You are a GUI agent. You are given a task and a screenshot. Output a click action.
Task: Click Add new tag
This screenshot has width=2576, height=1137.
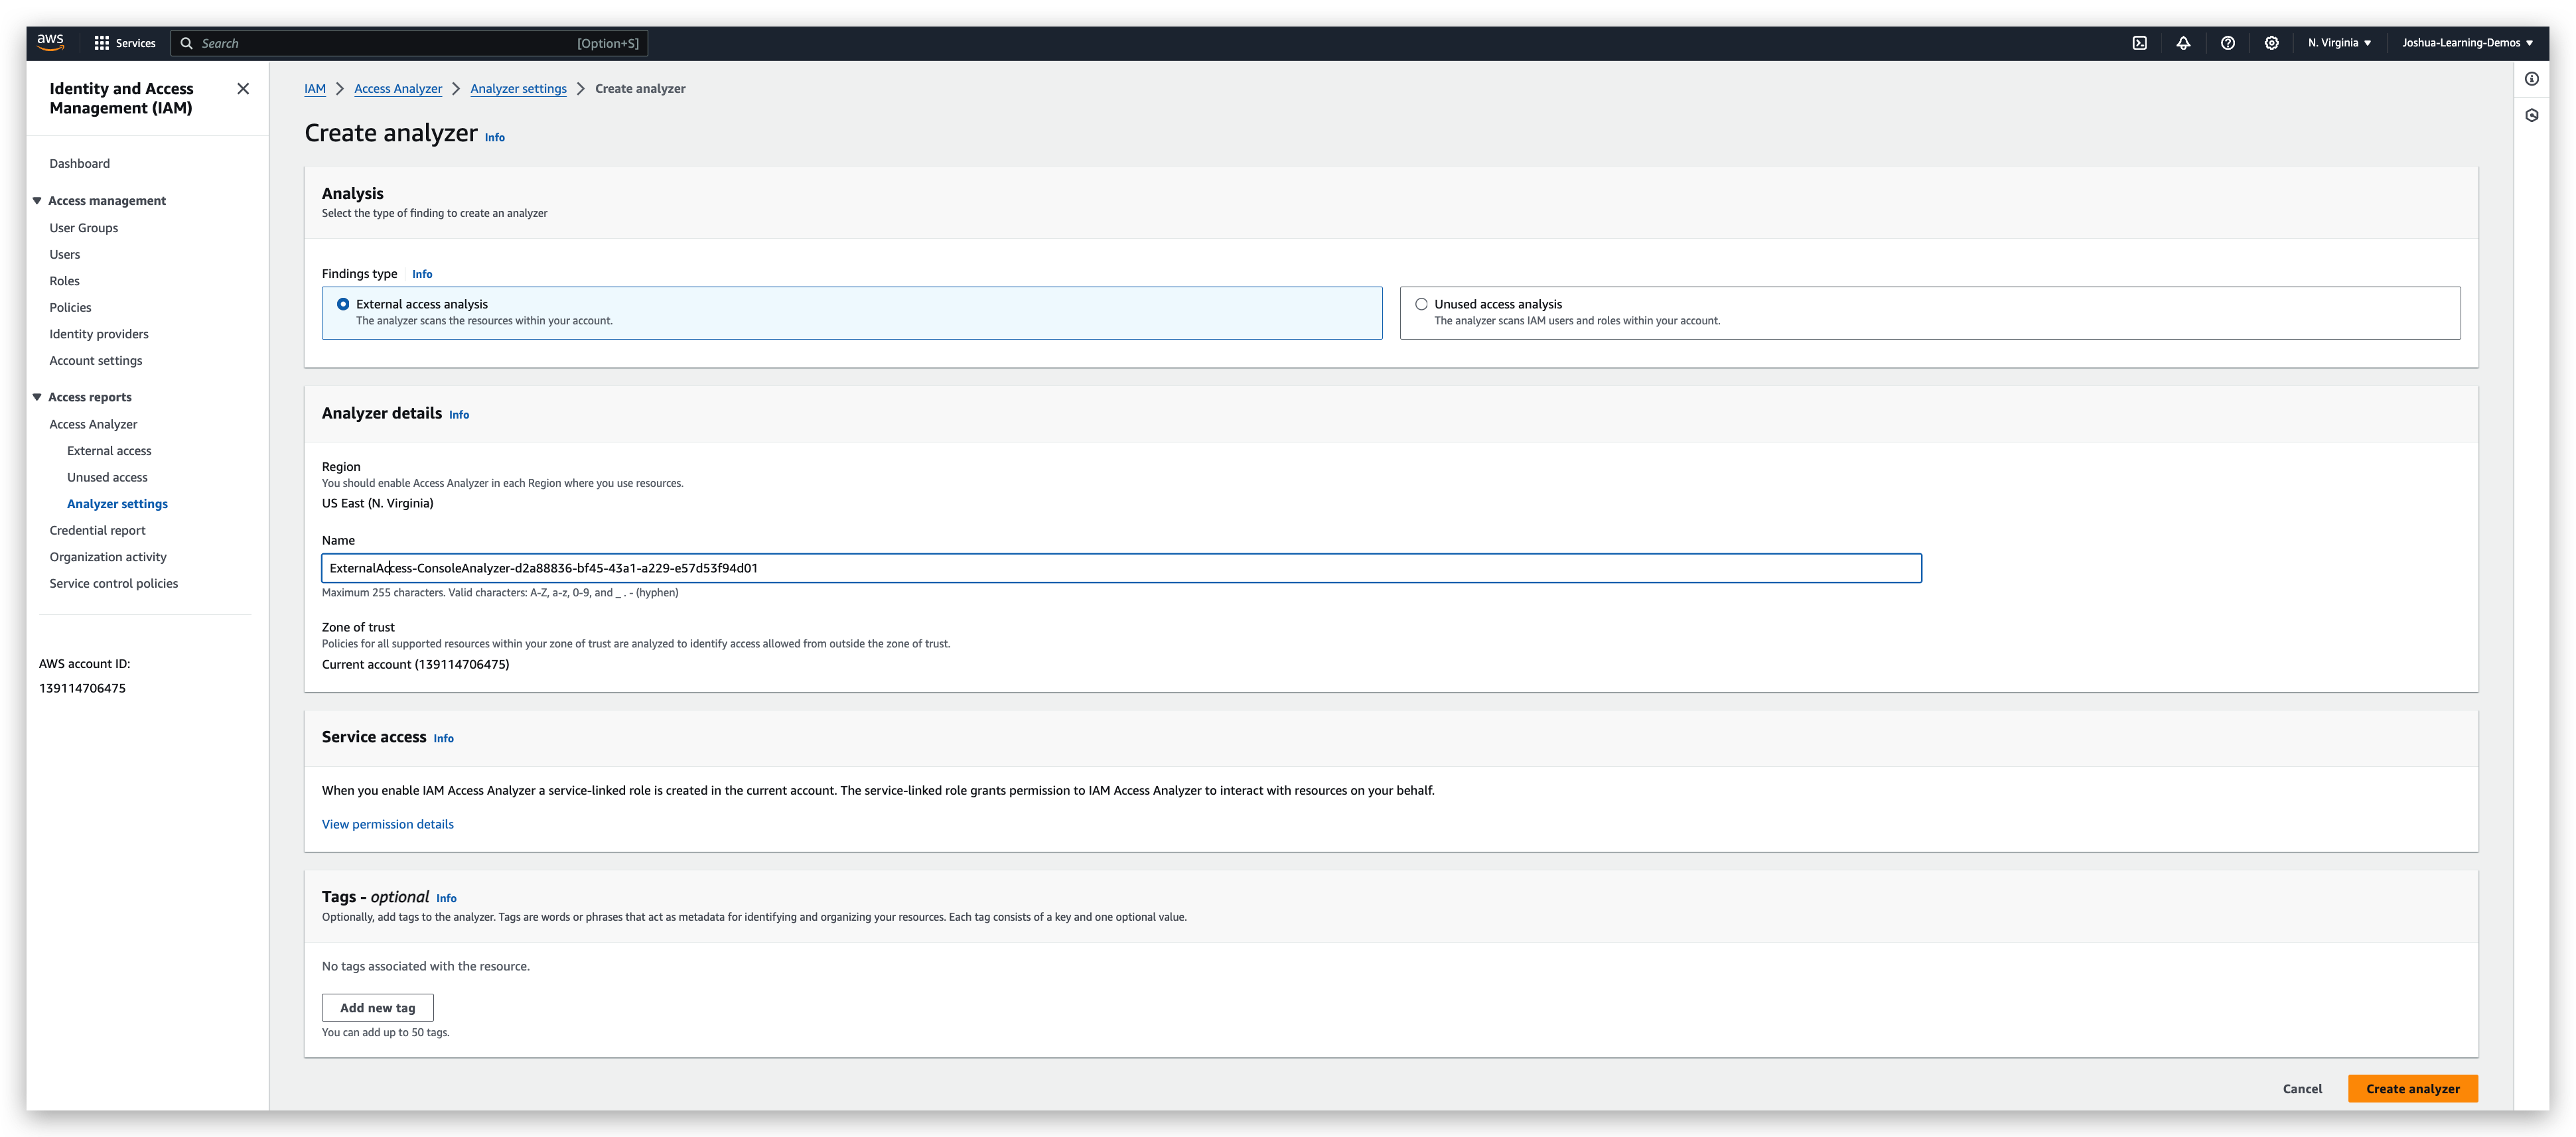377,1007
